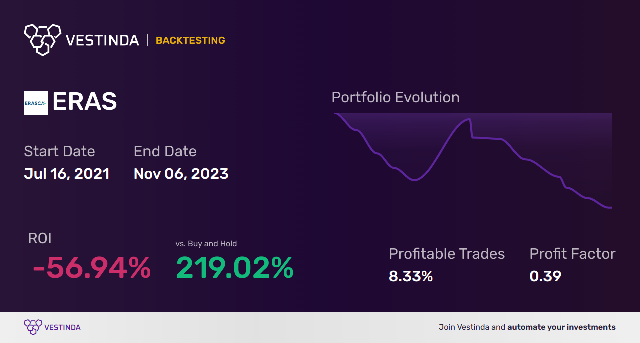Click the ERAS ticker title

click(x=85, y=102)
